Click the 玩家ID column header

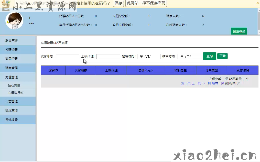pos(53,70)
